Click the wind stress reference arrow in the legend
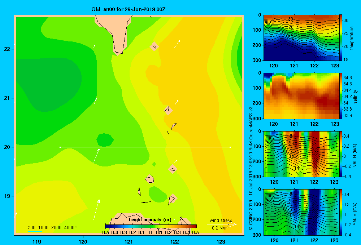 point(222,224)
